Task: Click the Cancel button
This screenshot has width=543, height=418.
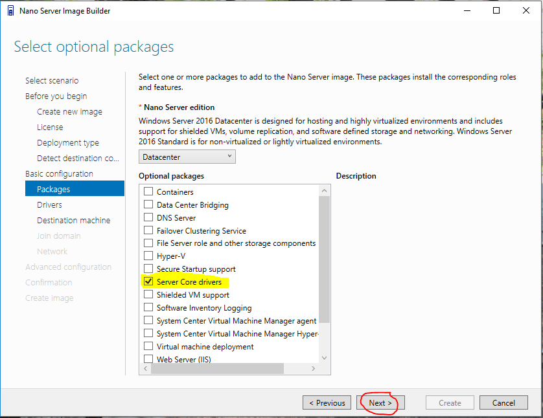Action: 503,402
